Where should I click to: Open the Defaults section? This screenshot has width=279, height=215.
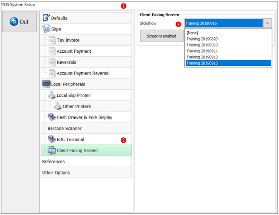[86, 18]
